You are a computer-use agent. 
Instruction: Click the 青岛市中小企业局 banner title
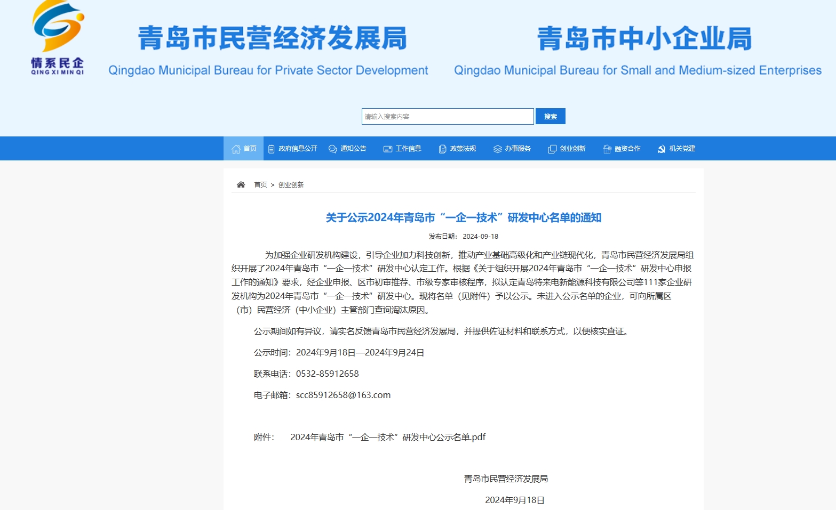644,39
